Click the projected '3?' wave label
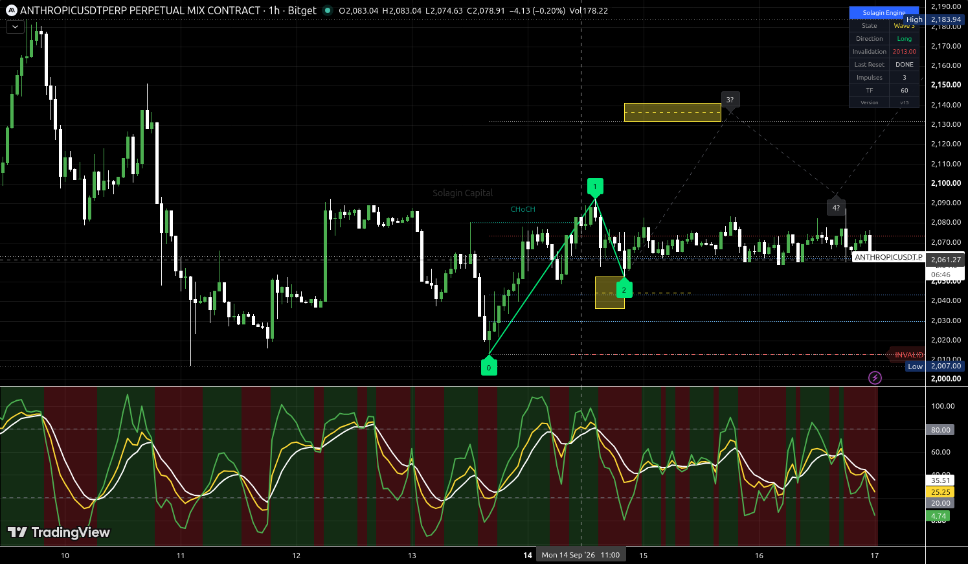This screenshot has width=968, height=564. (x=730, y=100)
